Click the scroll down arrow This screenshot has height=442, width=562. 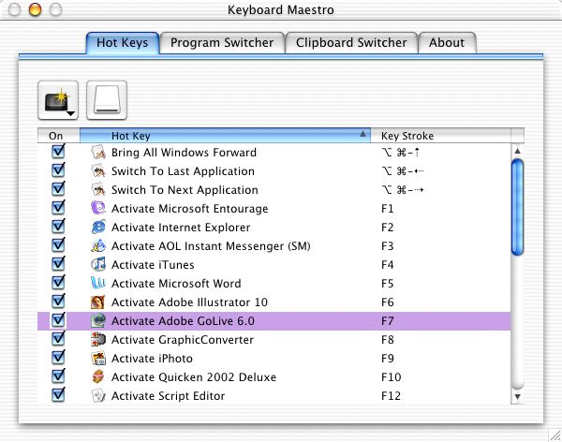tap(518, 397)
